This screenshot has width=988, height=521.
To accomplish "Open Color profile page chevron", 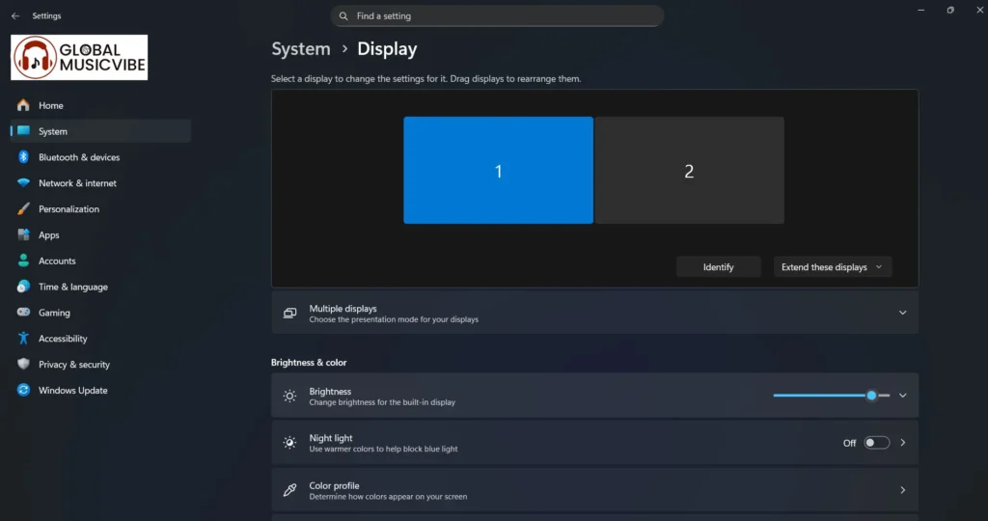I will 902,490.
